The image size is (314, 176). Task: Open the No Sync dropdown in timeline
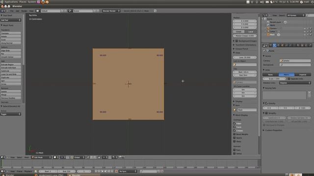coord(128,171)
